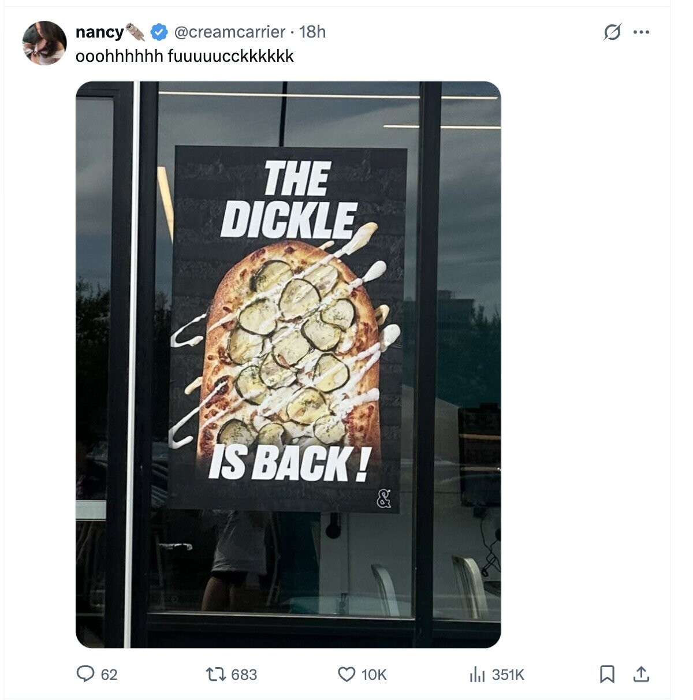The image size is (693, 700).
Task: Open the three-dot more options menu
Action: [641, 32]
